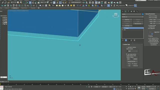Screen dimensions: 160x90
Task: Click the Unlink Selection tool
Action: click(x=5, y=2)
